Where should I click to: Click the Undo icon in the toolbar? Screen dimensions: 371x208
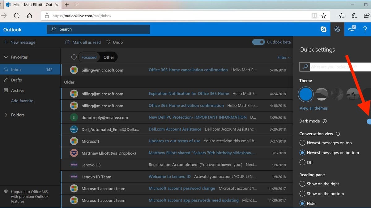[x=108, y=42]
